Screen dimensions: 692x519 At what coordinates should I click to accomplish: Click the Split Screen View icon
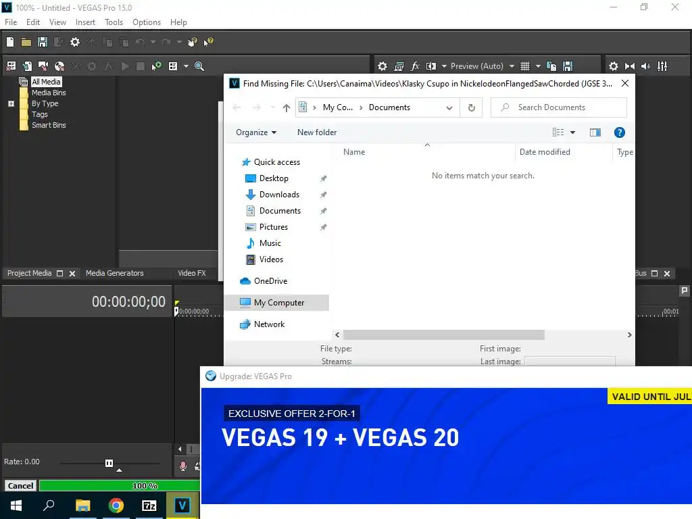pyautogui.click(x=431, y=66)
